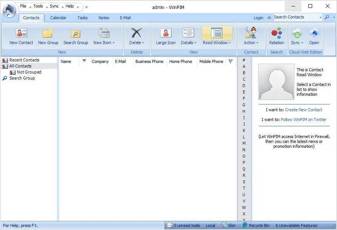Click the Open cloud web edition icon

click(314, 37)
